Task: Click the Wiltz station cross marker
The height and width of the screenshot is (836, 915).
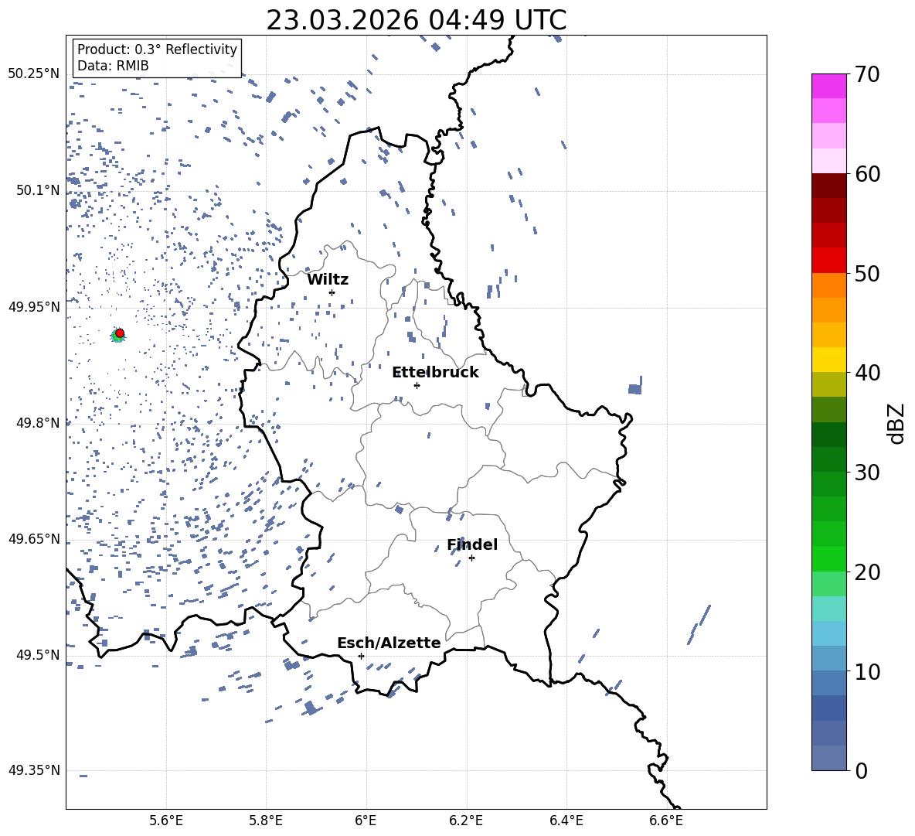Action: [x=332, y=292]
